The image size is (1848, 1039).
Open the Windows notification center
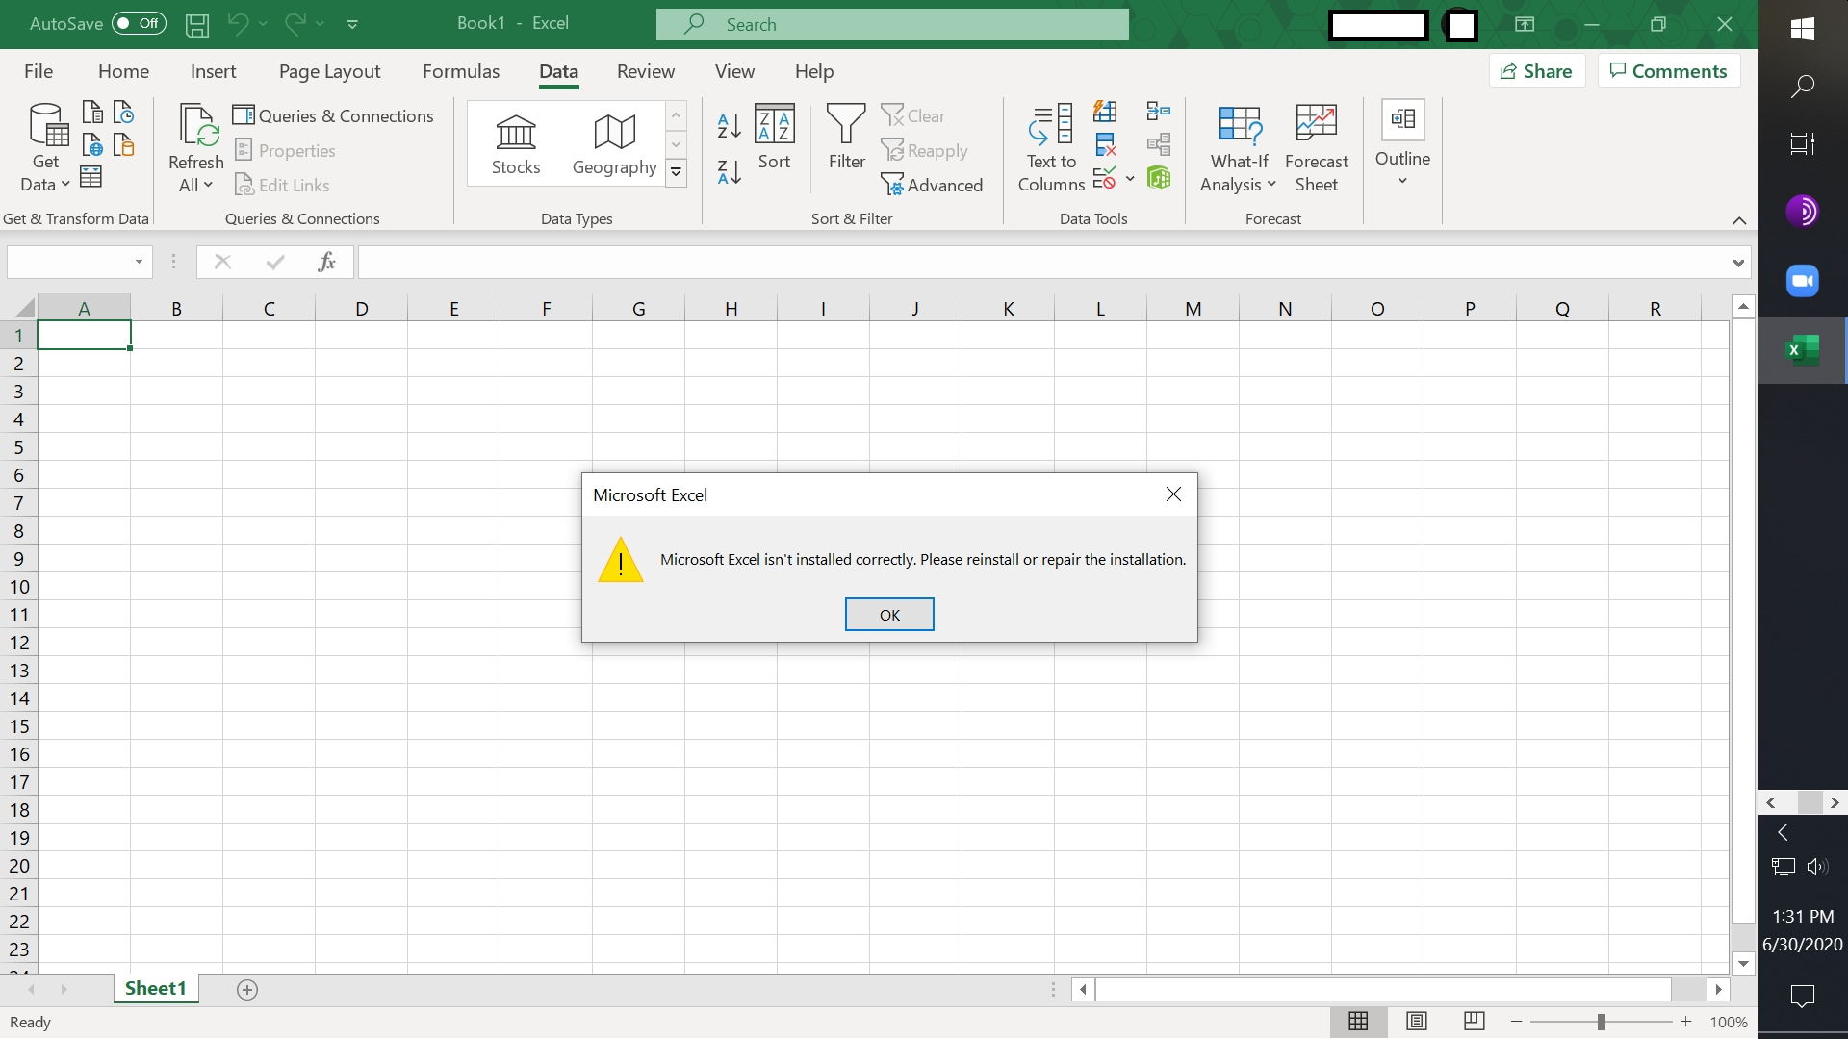pos(1803,996)
